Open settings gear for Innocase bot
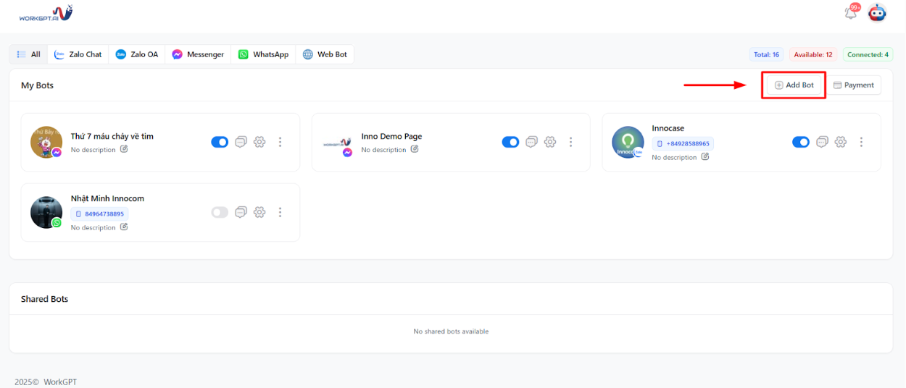Image resolution: width=906 pixels, height=388 pixels. coord(841,142)
